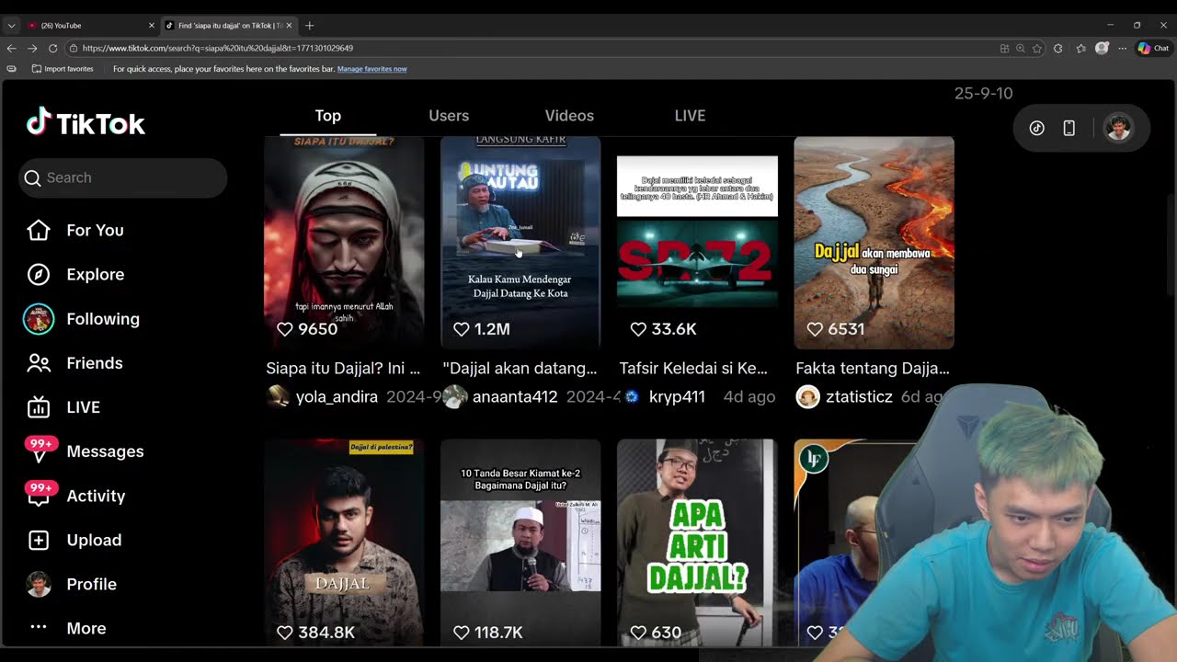Open 'Dajjal akan membawa dua sungai' video

(874, 243)
